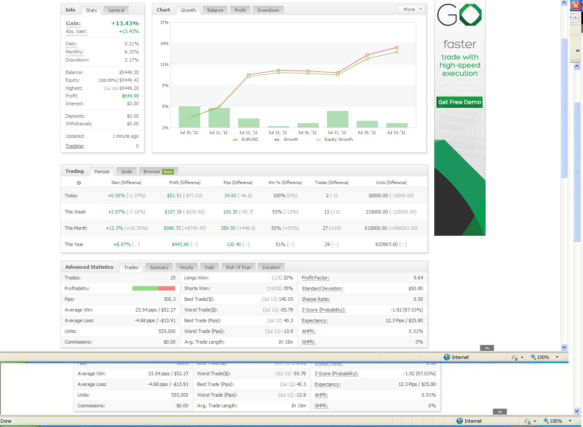
Task: Select the Trades tab in Advanced Statistics
Action: tap(131, 267)
